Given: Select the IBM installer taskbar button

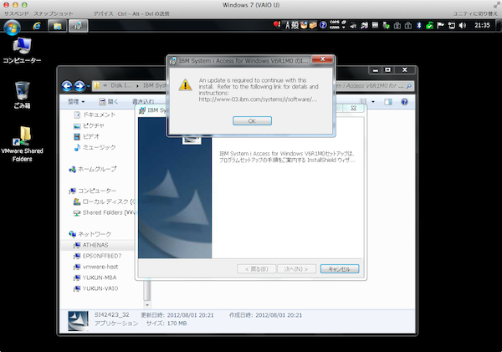Looking at the screenshot, I should (78, 26).
